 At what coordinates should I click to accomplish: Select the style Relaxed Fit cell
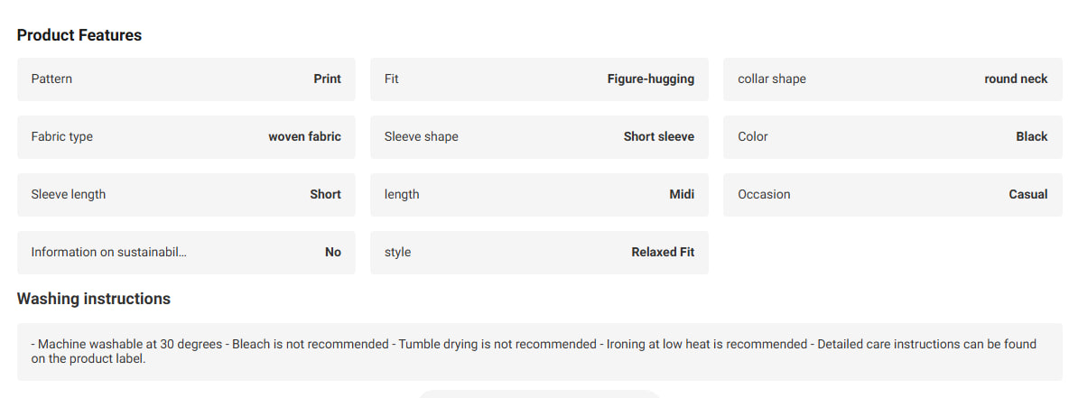(x=539, y=253)
